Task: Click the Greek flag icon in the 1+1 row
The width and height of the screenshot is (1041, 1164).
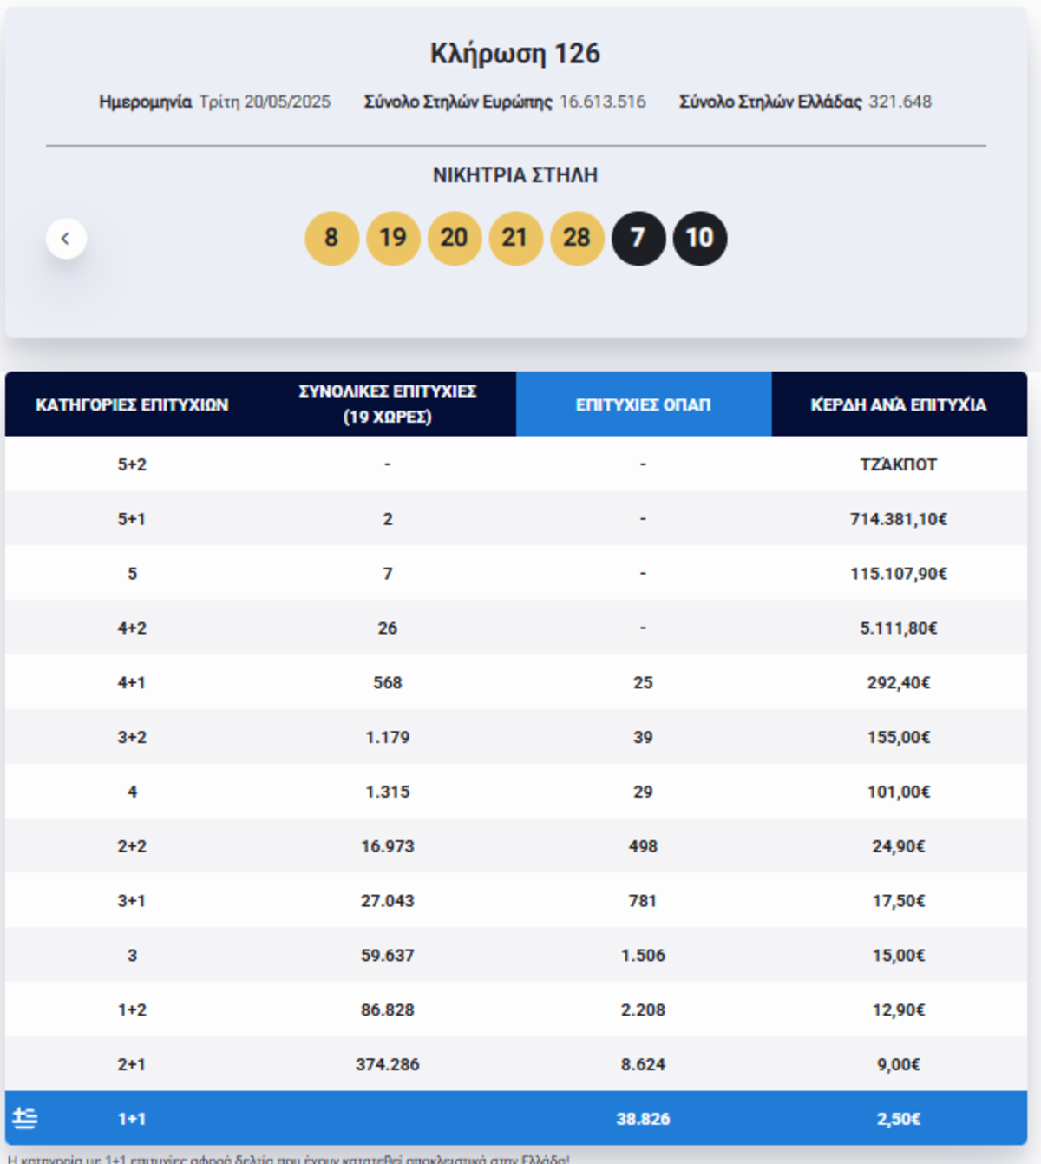Action: pyautogui.click(x=25, y=1118)
